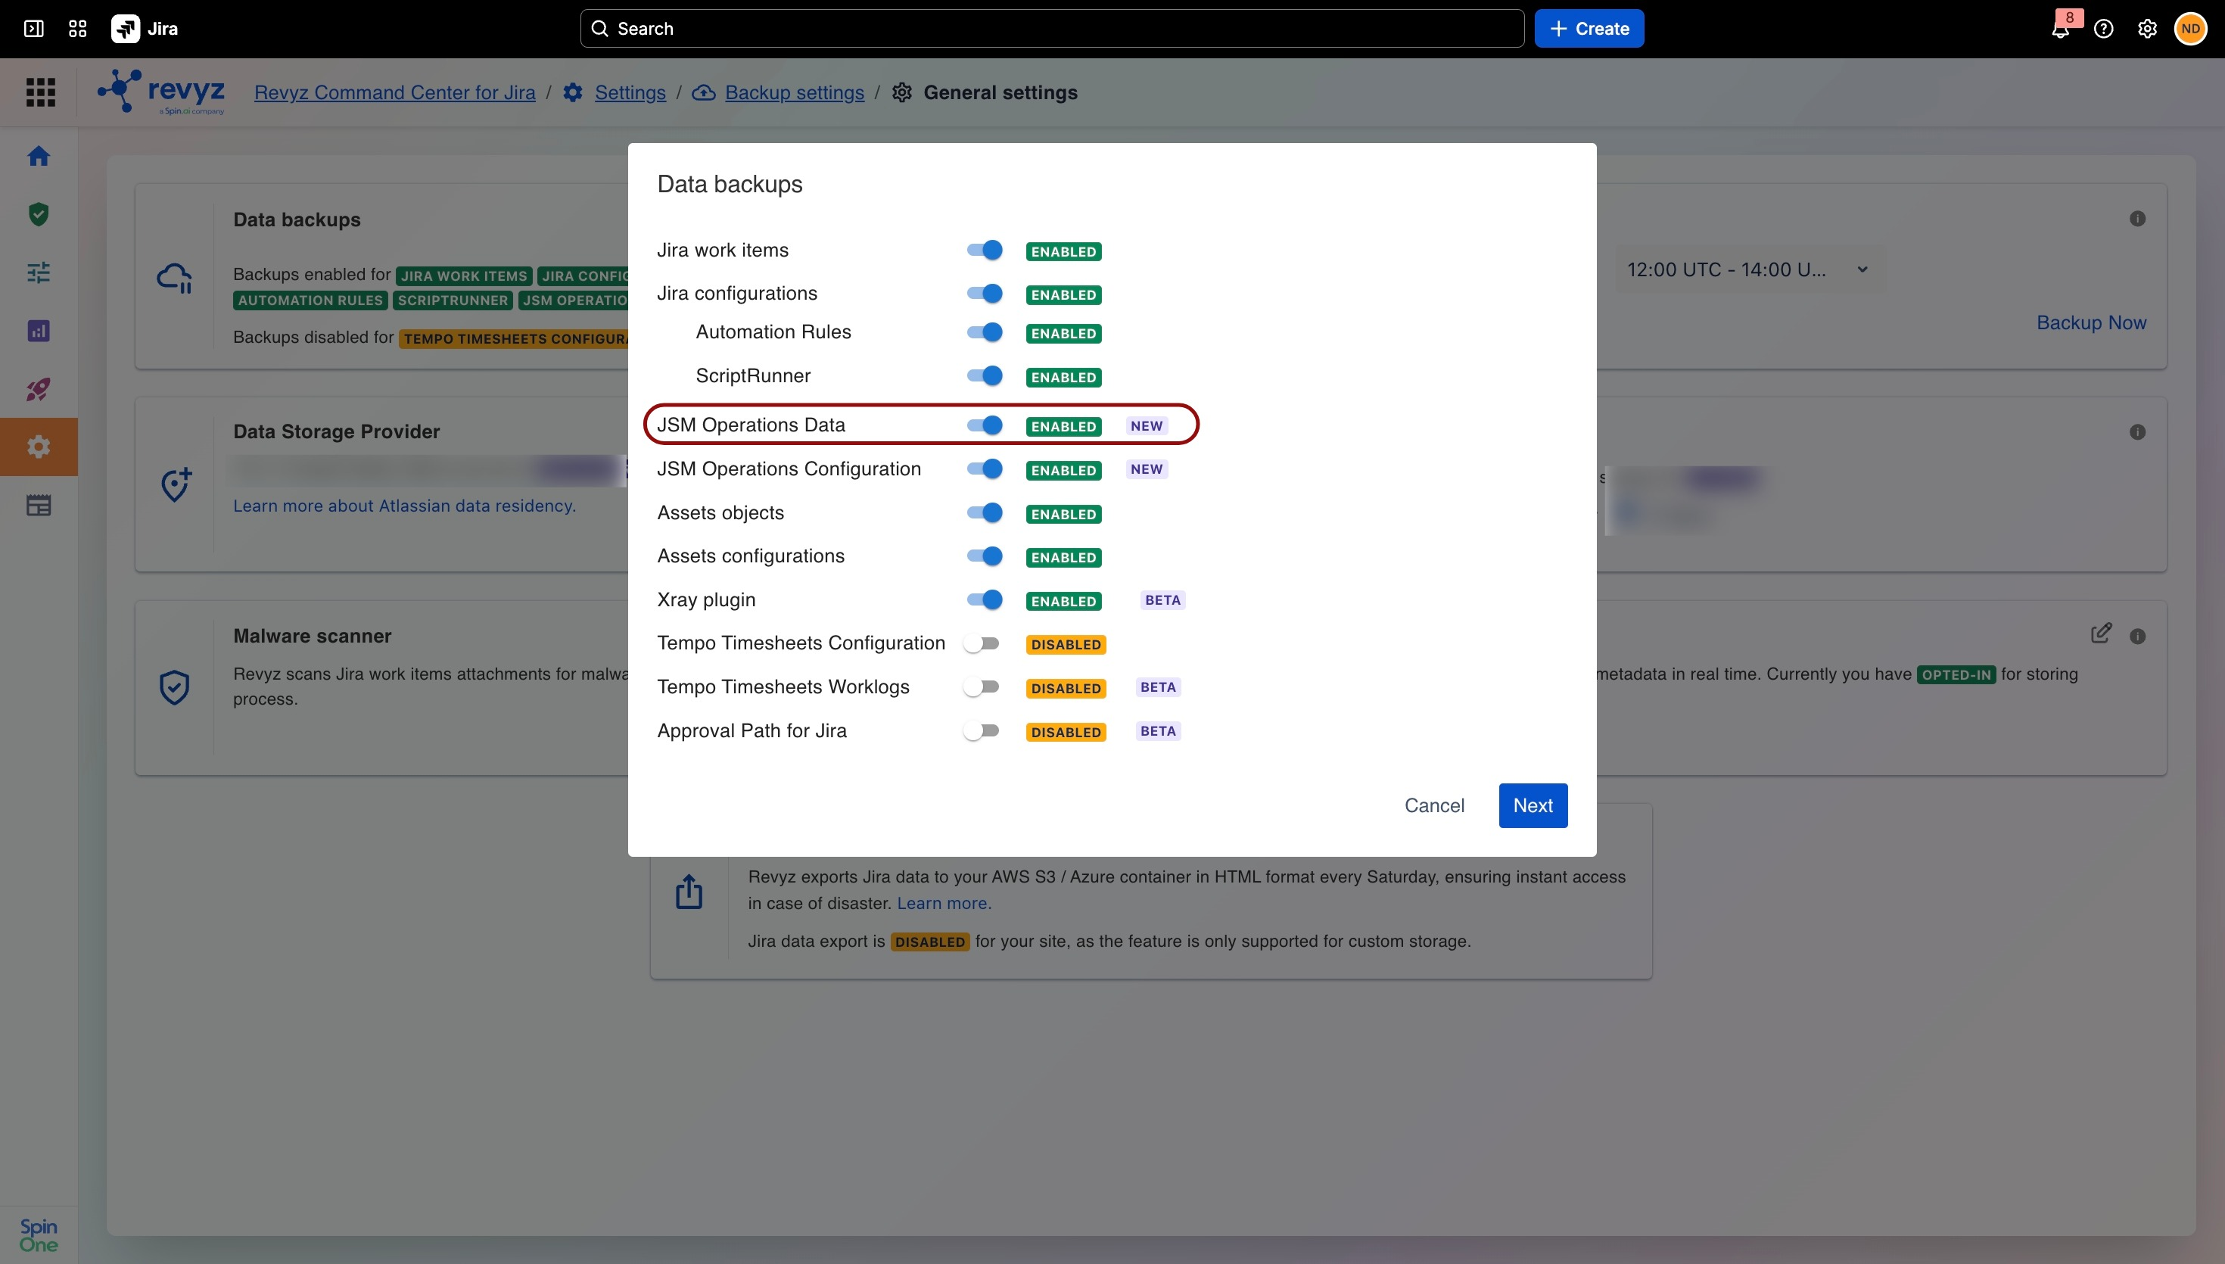This screenshot has height=1264, width=2225.
Task: Open the ND profile avatar menu
Action: point(2190,29)
